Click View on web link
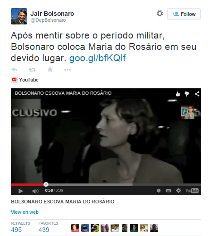Viewport: 213px width, 236px height. [x=25, y=212]
